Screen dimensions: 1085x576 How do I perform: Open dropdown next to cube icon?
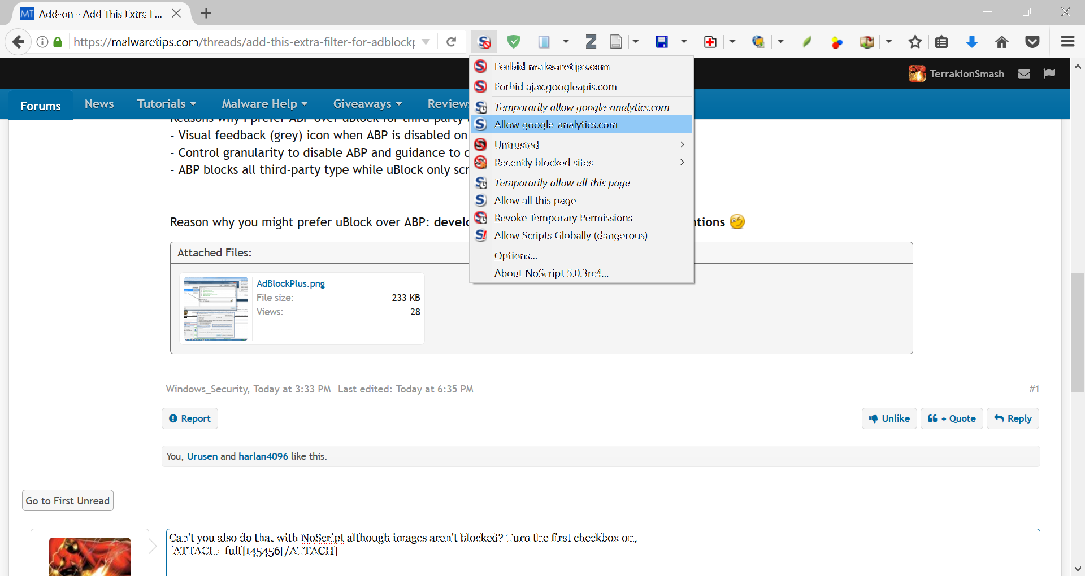(x=889, y=42)
